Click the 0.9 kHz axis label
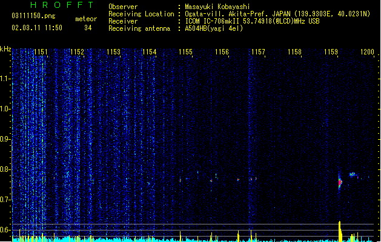381x242 pixels. pos(5,139)
